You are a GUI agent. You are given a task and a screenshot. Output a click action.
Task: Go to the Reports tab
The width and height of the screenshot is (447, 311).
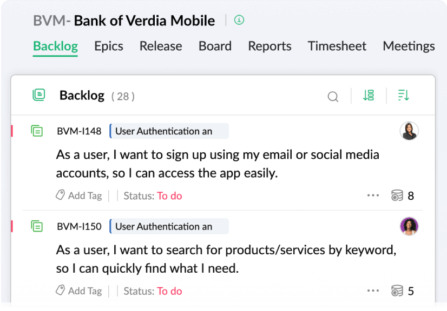pyautogui.click(x=269, y=46)
